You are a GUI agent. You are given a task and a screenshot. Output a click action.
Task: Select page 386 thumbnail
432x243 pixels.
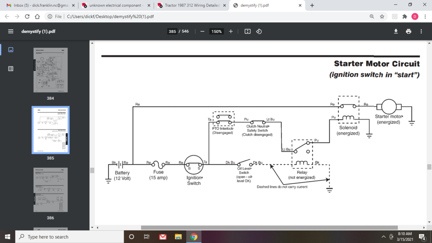50,190
